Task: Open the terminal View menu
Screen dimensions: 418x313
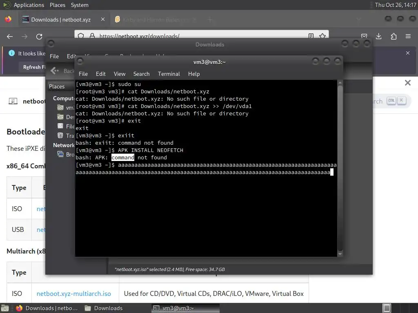Action: 120,74
